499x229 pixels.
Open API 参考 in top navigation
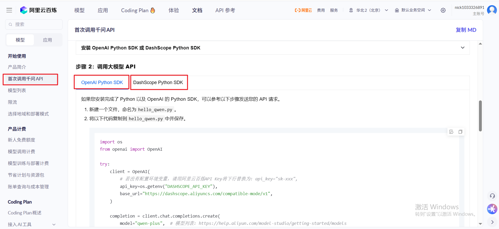pyautogui.click(x=225, y=10)
